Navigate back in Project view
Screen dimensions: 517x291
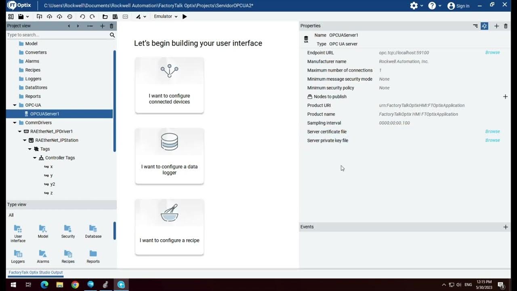pos(69,26)
